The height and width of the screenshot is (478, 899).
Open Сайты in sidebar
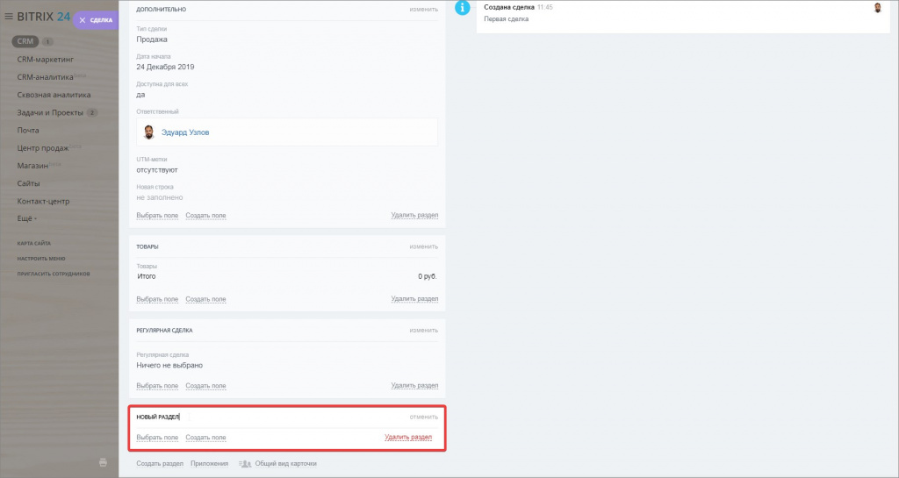tap(29, 183)
